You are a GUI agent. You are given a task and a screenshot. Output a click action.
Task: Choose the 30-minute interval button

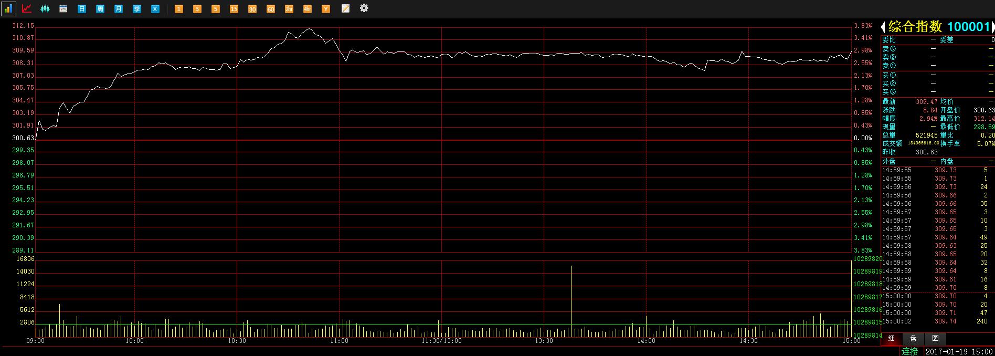252,9
